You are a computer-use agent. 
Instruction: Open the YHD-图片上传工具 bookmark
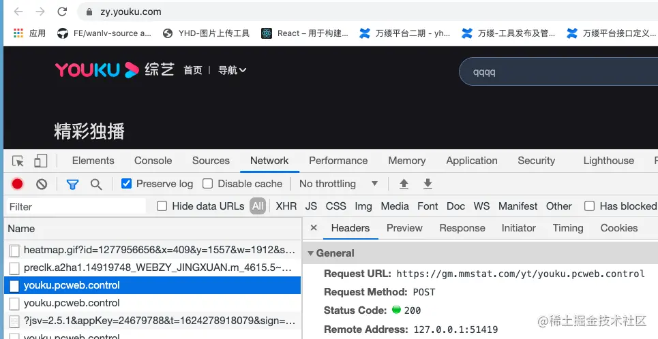coord(206,33)
